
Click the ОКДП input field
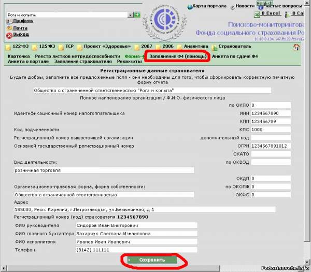271,178
